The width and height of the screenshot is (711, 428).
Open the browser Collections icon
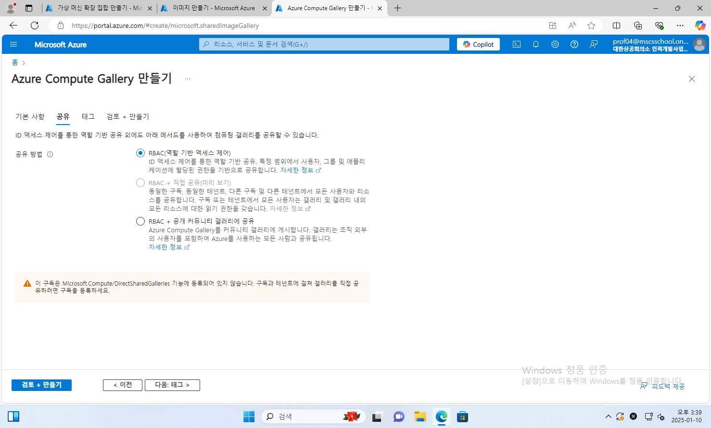[638, 25]
